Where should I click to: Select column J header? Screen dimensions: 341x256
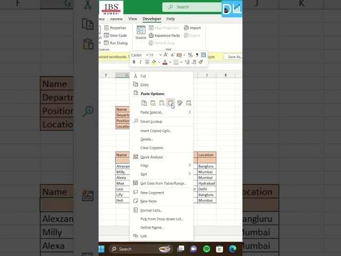click(207, 75)
